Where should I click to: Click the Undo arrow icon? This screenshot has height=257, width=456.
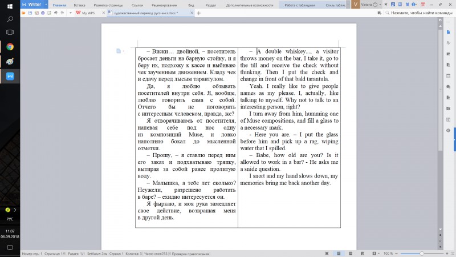55,13
